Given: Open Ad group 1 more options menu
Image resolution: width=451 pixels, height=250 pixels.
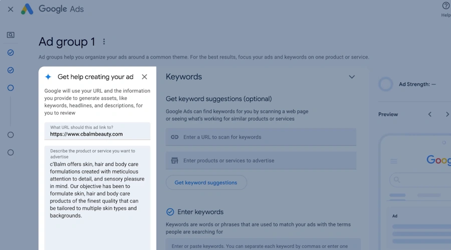Looking at the screenshot, I should pos(104,42).
